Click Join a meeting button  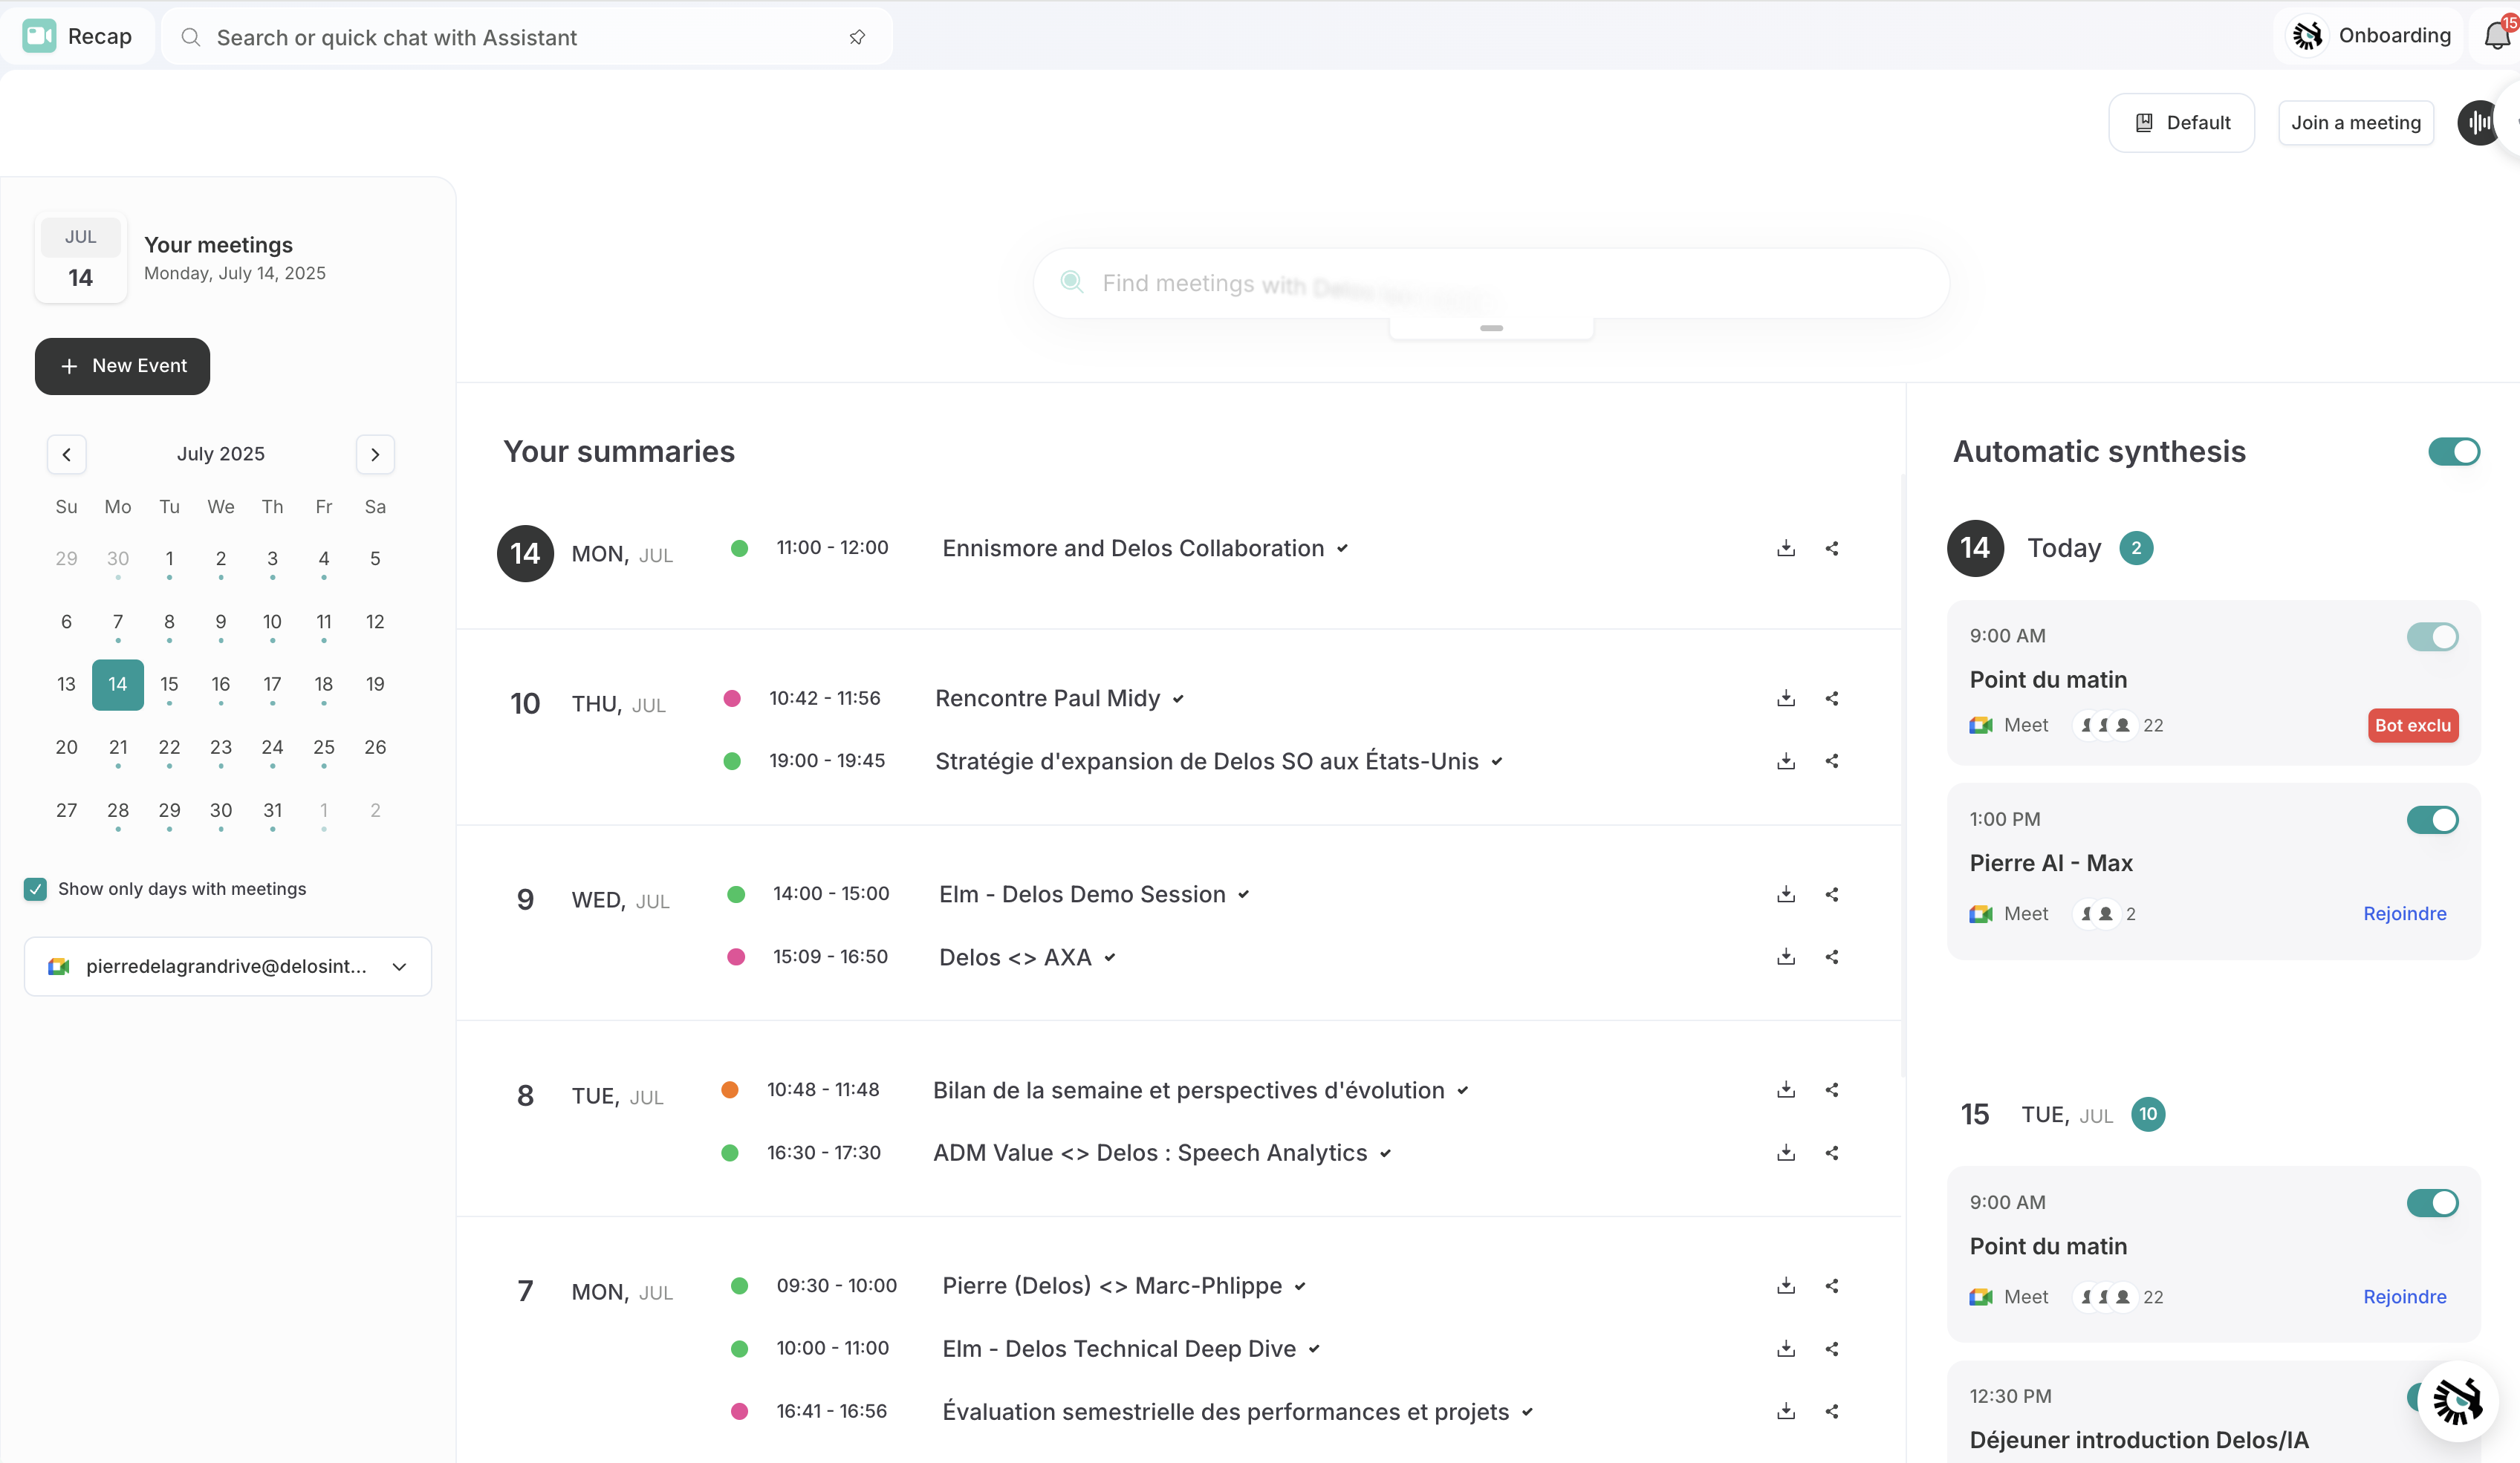[2355, 123]
